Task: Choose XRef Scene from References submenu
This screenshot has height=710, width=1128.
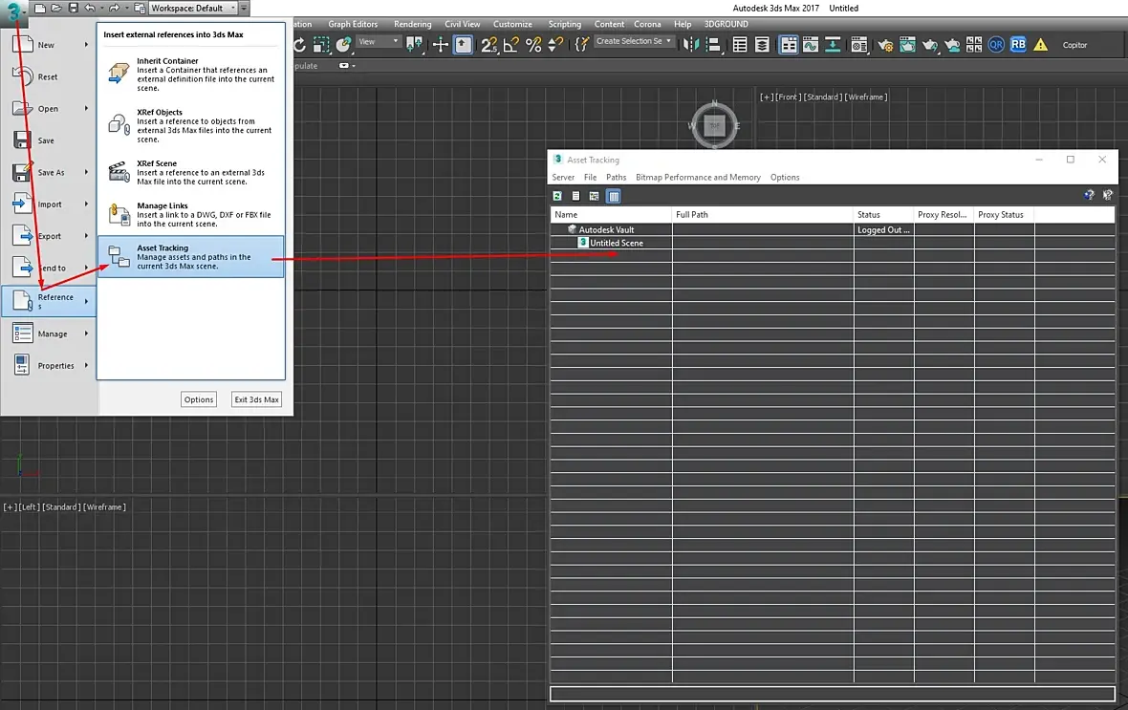Action: tap(191, 173)
